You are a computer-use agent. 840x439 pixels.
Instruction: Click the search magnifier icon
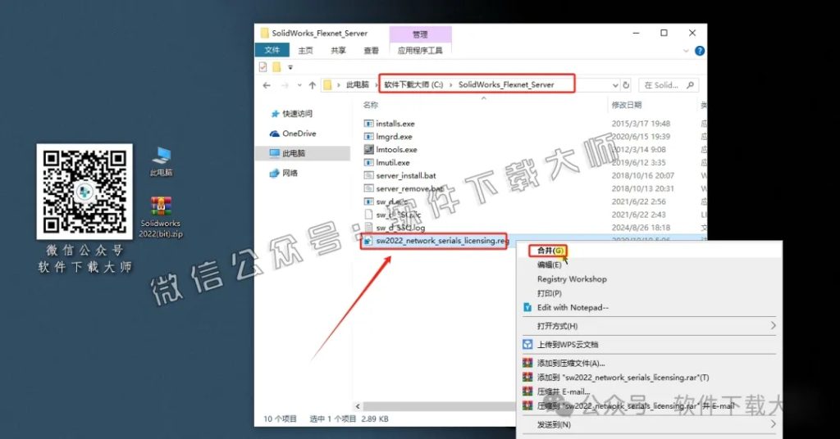(690, 85)
